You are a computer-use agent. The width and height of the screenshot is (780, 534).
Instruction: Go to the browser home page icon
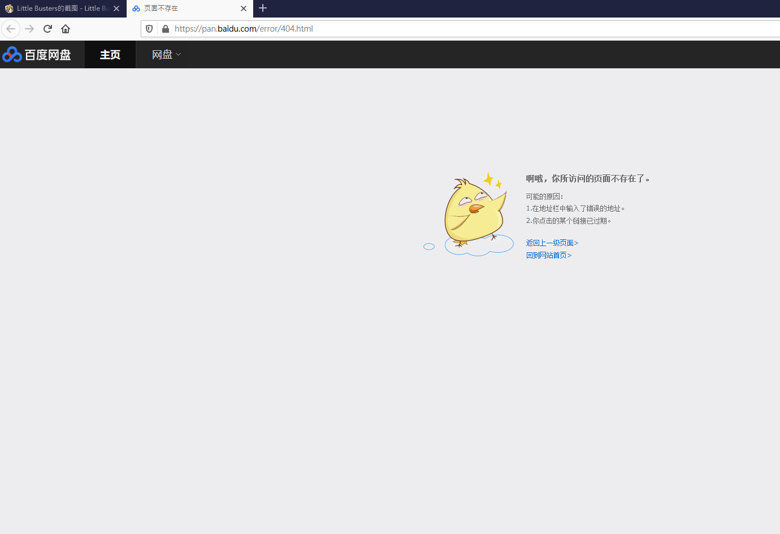click(x=66, y=29)
